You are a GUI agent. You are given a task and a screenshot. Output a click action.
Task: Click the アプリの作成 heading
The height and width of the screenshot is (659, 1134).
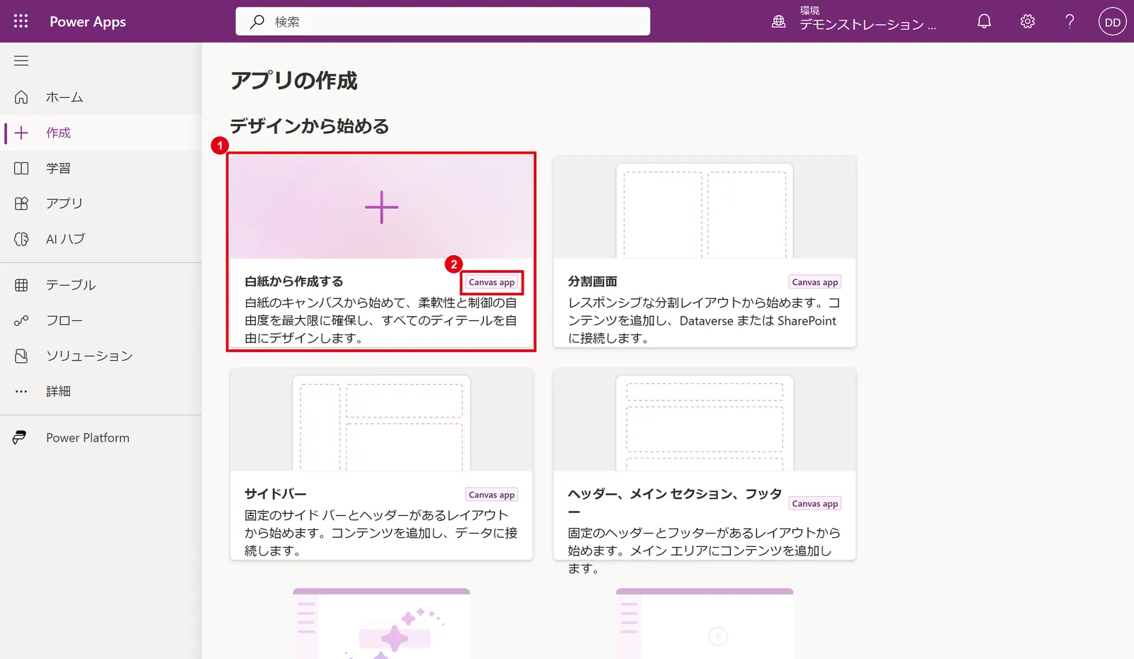click(x=294, y=81)
